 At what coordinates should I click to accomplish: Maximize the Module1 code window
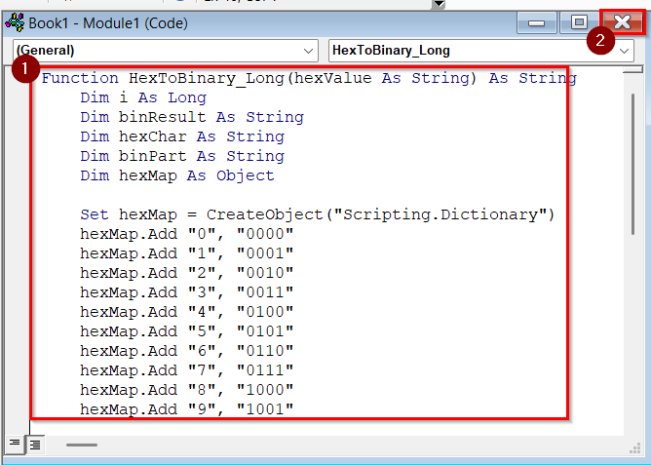579,22
